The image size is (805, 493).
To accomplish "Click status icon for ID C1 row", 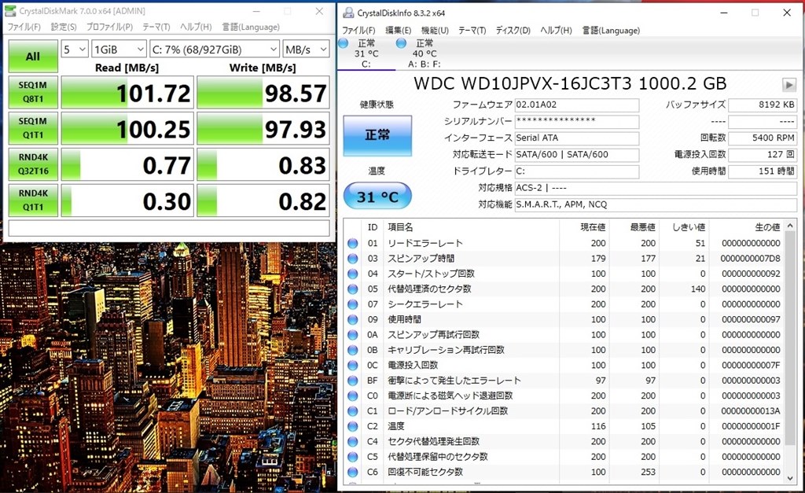I will pyautogui.click(x=353, y=410).
